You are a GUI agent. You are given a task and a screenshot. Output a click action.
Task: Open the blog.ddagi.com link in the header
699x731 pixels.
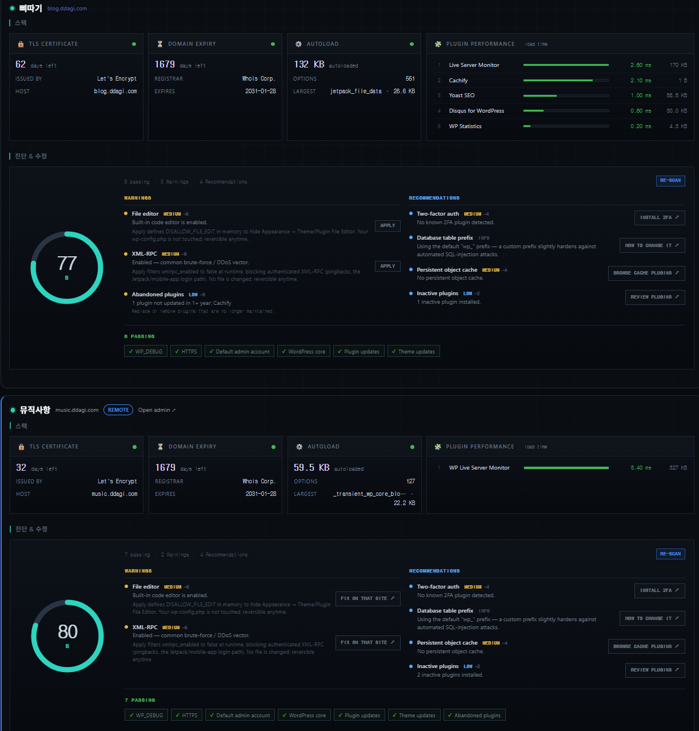click(x=67, y=9)
